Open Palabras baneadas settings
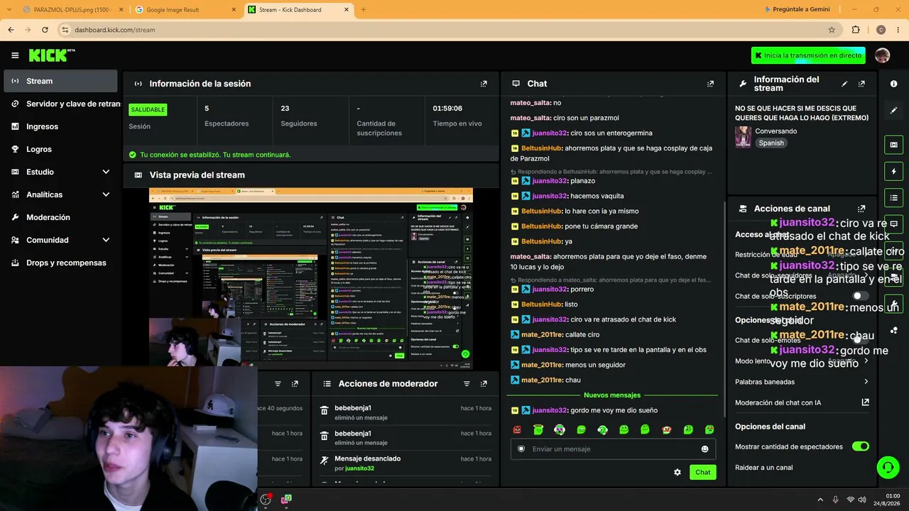 click(802, 382)
